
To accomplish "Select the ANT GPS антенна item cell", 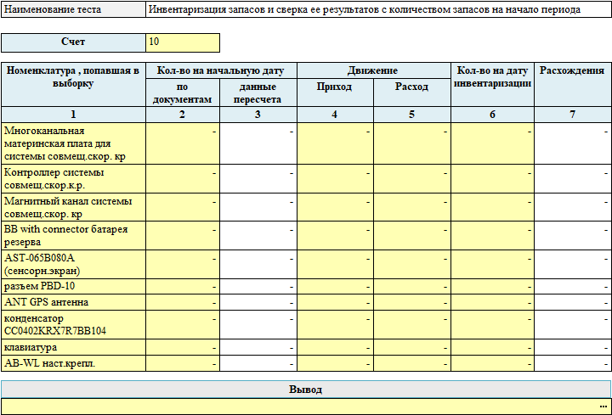I will tap(74, 302).
